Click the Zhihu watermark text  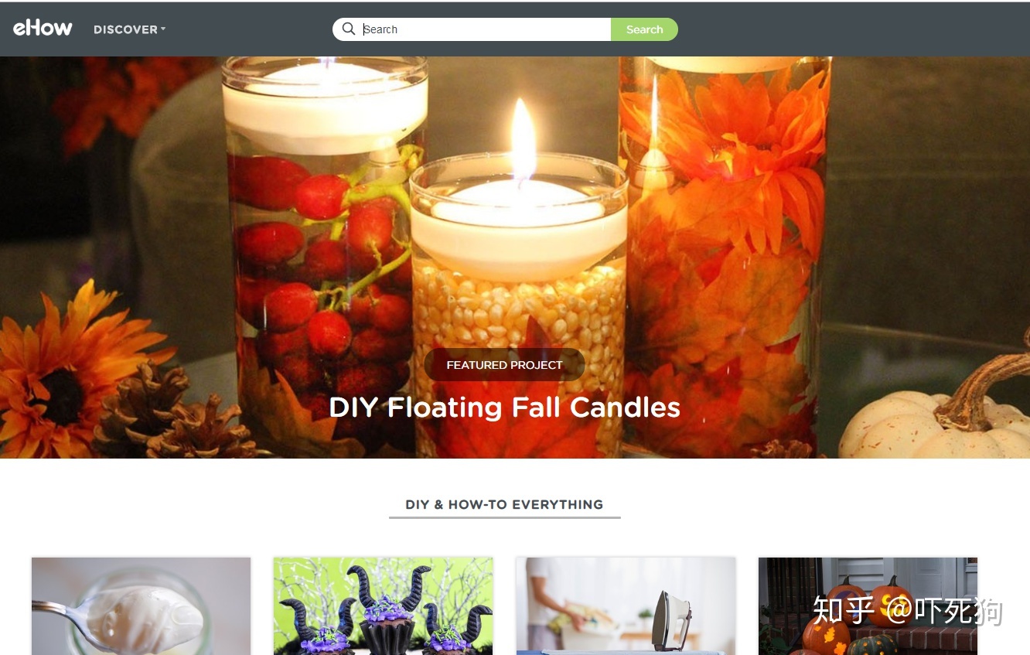point(908,611)
